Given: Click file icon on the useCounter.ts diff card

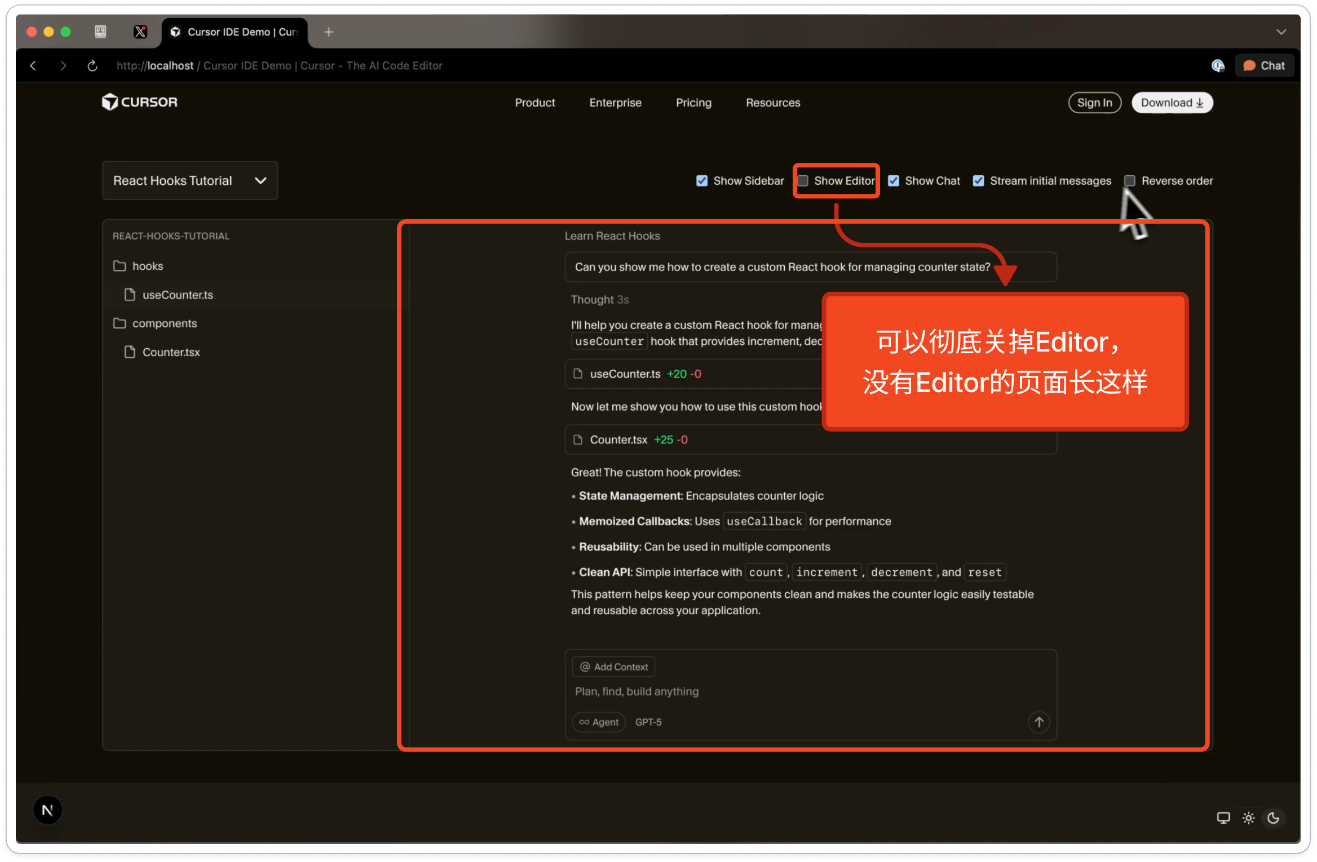Looking at the screenshot, I should pos(578,374).
